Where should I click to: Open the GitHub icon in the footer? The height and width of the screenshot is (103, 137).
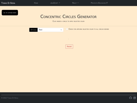click(x=130, y=98)
